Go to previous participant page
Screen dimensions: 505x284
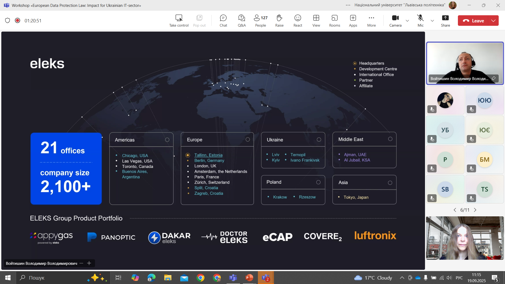tap(455, 210)
